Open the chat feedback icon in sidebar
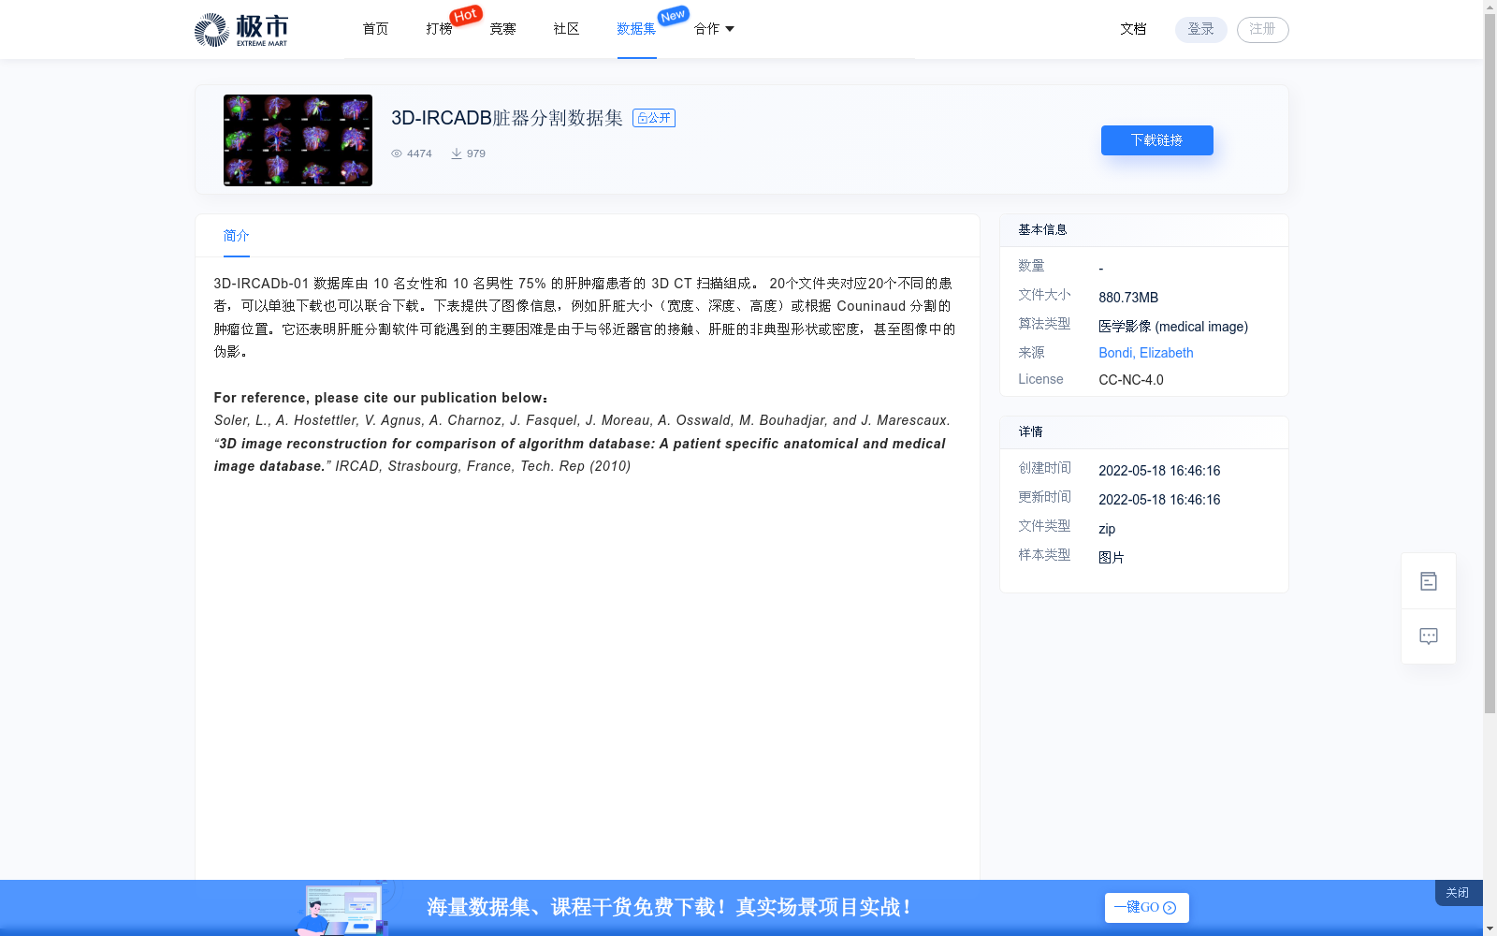 [x=1429, y=636]
